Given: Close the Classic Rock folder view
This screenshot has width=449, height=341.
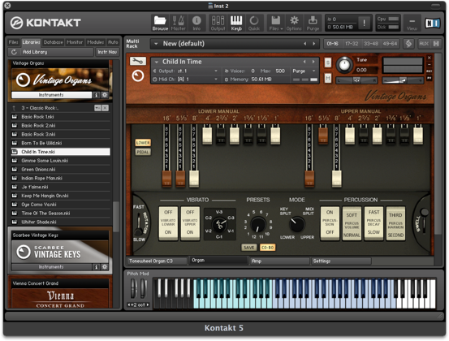Looking at the screenshot, I should [106, 108].
